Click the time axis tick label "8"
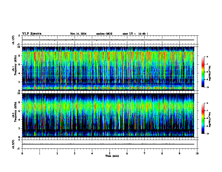Screen dimensions: 222x172 pyautogui.click(x=162, y=153)
